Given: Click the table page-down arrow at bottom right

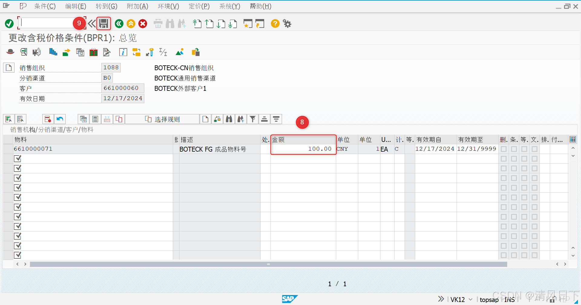Looking at the screenshot, I should coord(573,256).
